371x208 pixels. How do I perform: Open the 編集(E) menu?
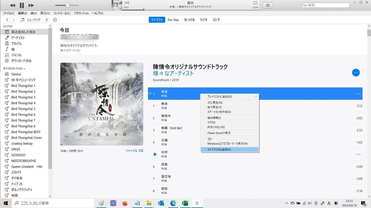(x=23, y=13)
